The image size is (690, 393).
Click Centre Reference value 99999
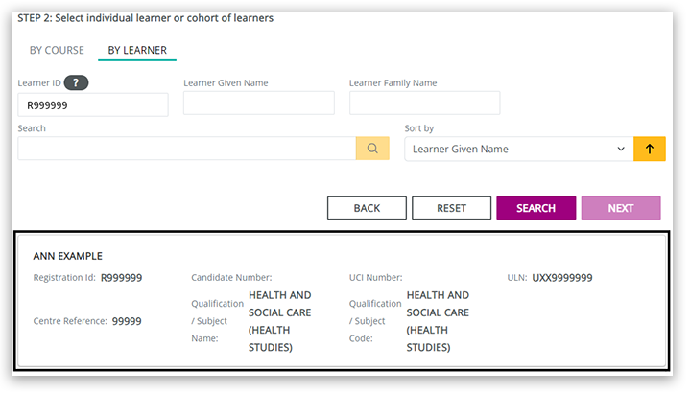coord(127,321)
